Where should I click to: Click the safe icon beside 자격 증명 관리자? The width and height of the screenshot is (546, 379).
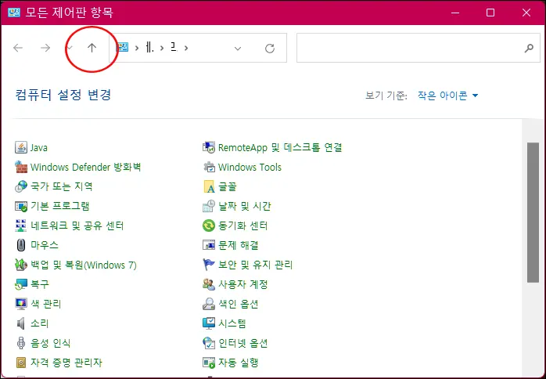pos(21,363)
